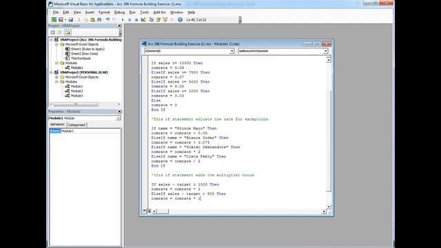Run the macro with the play icon
Screen dimensions: 441x248
(123, 20)
